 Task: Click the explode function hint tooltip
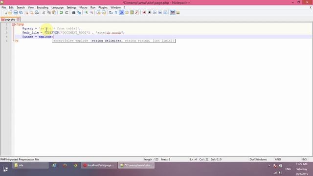114,41
